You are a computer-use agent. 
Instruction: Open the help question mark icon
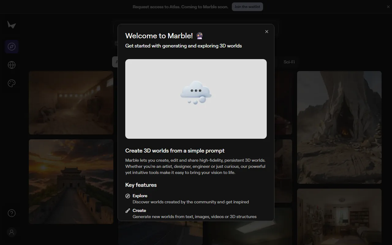pyautogui.click(x=12, y=213)
